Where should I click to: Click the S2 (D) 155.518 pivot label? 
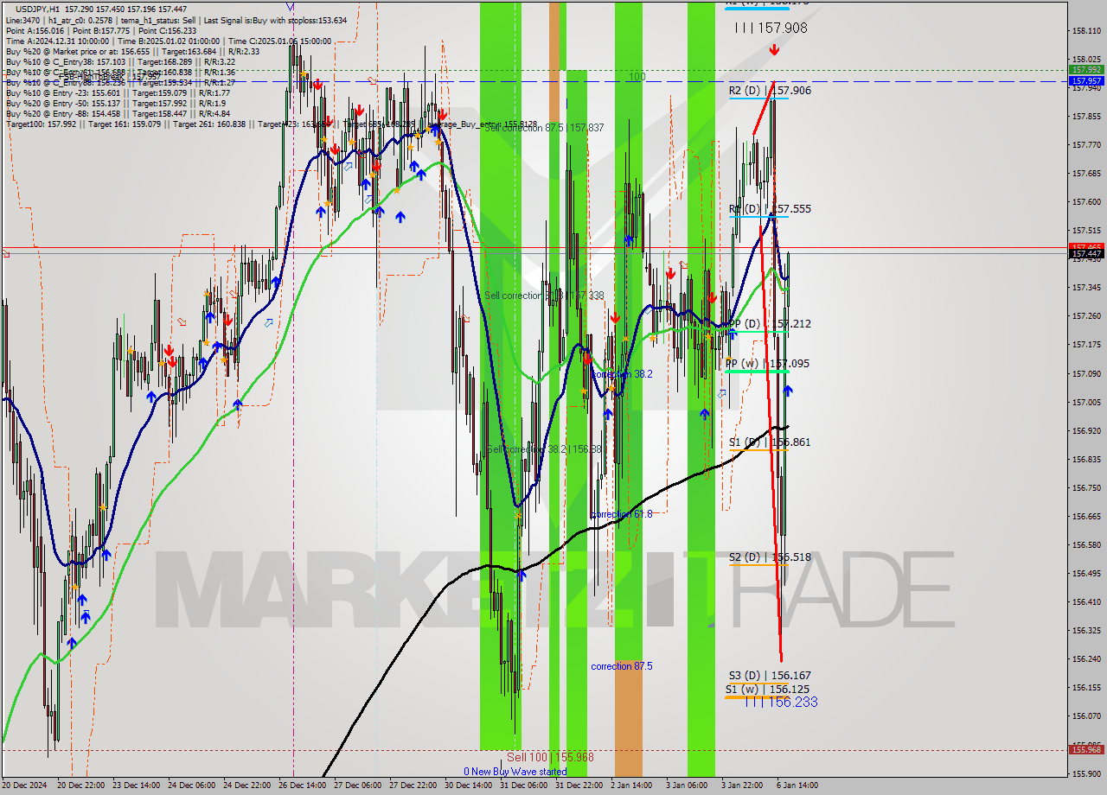coord(770,557)
